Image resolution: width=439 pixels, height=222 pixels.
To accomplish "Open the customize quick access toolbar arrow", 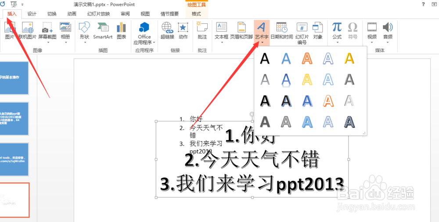I will [22, 4].
